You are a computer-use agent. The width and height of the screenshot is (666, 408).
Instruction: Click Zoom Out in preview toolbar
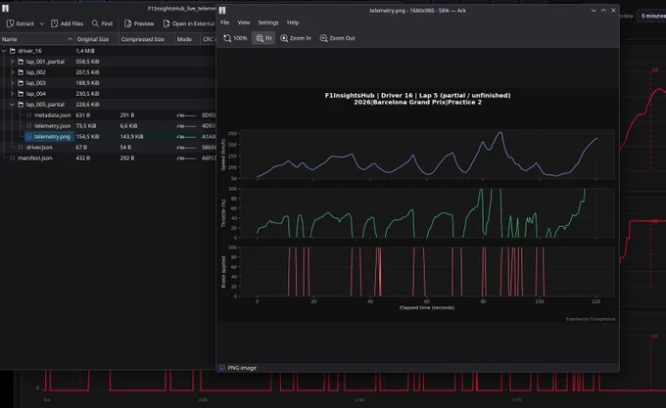(337, 38)
